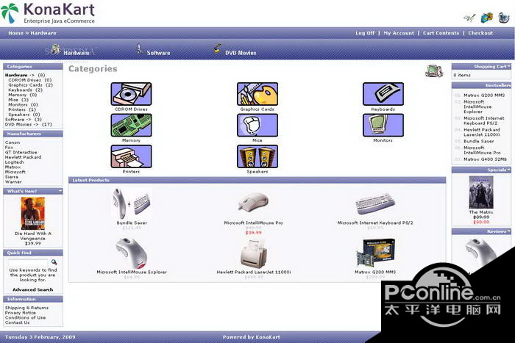The height and width of the screenshot is (343, 515).
Task: Open The Matrix specials cover image
Action: tap(481, 192)
